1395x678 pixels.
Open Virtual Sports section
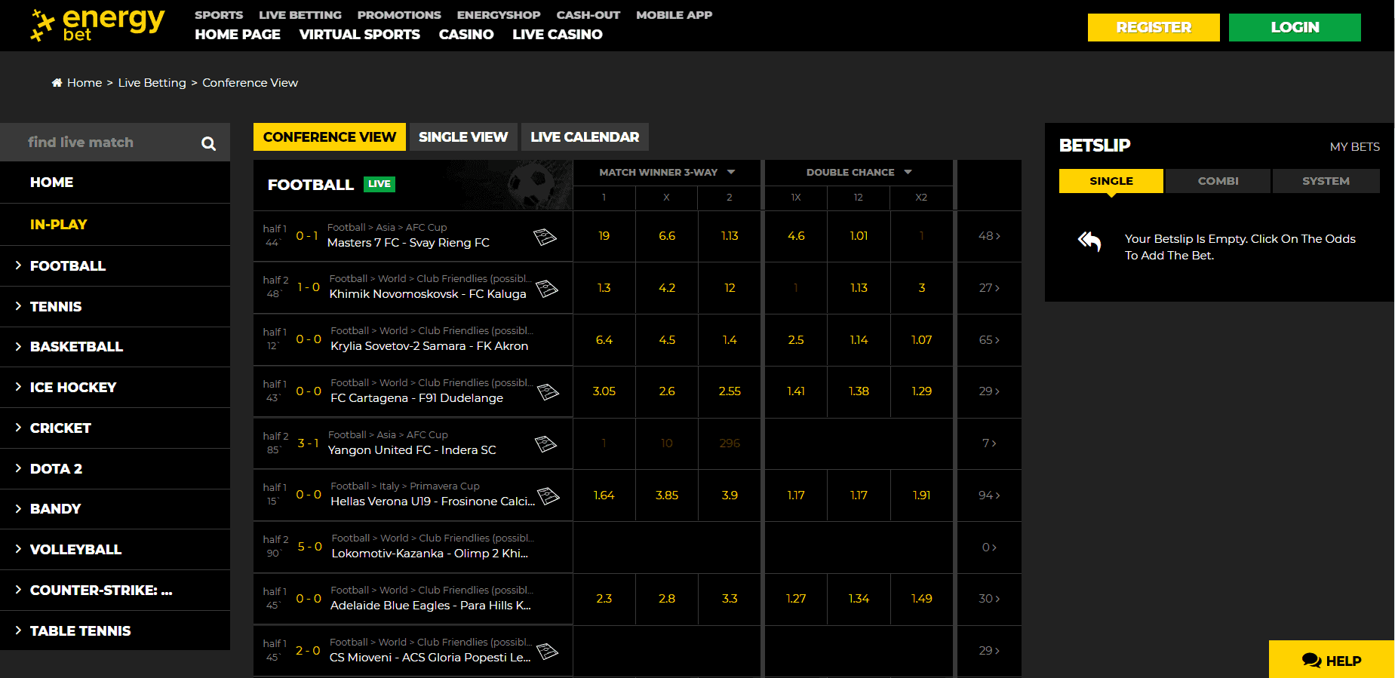click(x=360, y=35)
